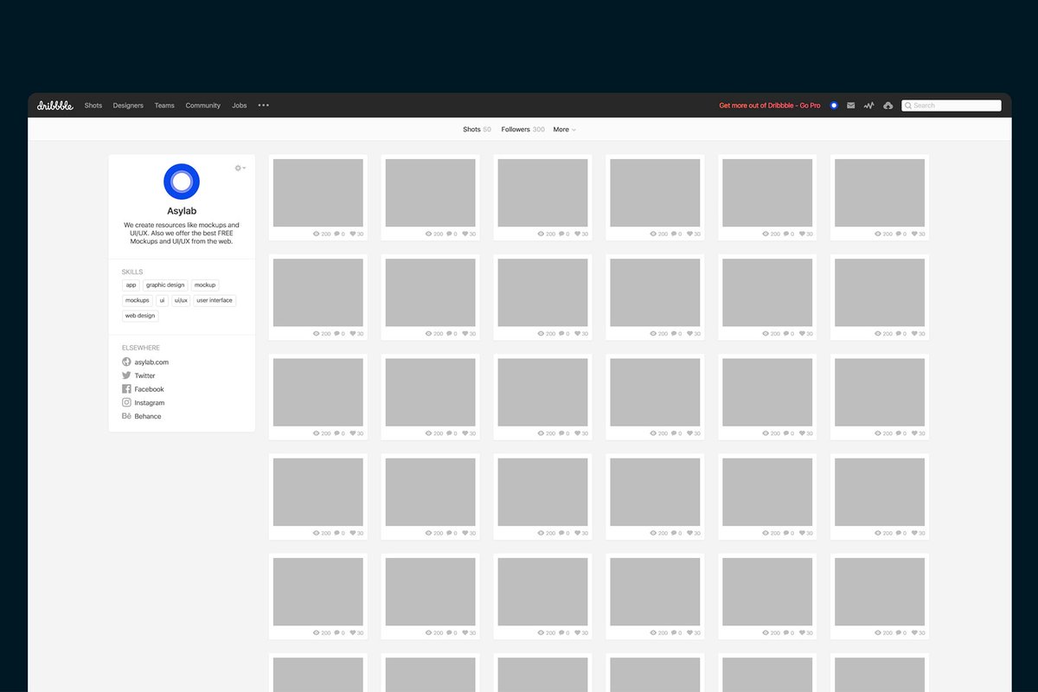Viewport: 1038px width, 692px height.
Task: Select the 'graphic design' skill tag
Action: coord(165,285)
